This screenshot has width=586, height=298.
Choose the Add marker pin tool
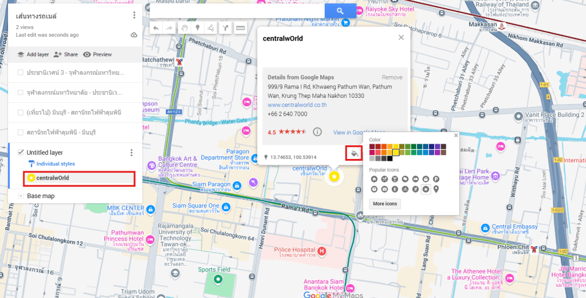(x=198, y=27)
